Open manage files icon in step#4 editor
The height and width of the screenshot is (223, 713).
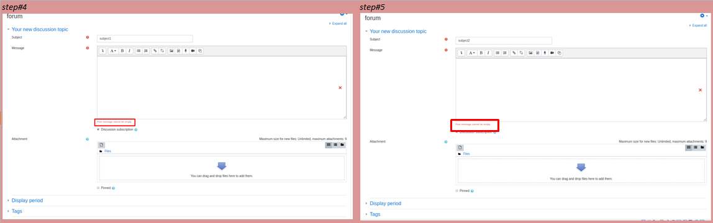[200, 51]
